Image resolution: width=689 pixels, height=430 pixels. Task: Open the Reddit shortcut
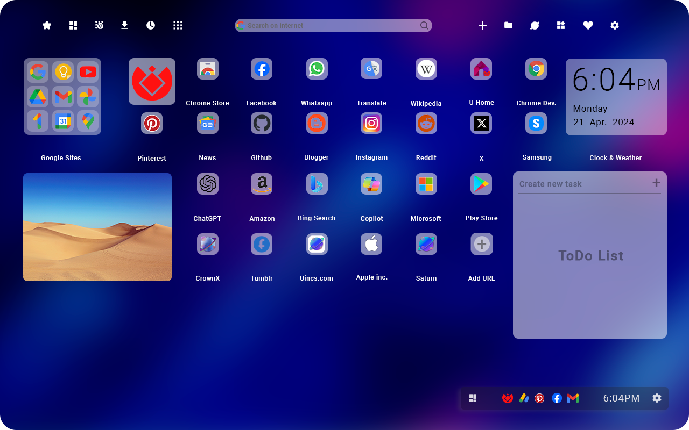[426, 123]
